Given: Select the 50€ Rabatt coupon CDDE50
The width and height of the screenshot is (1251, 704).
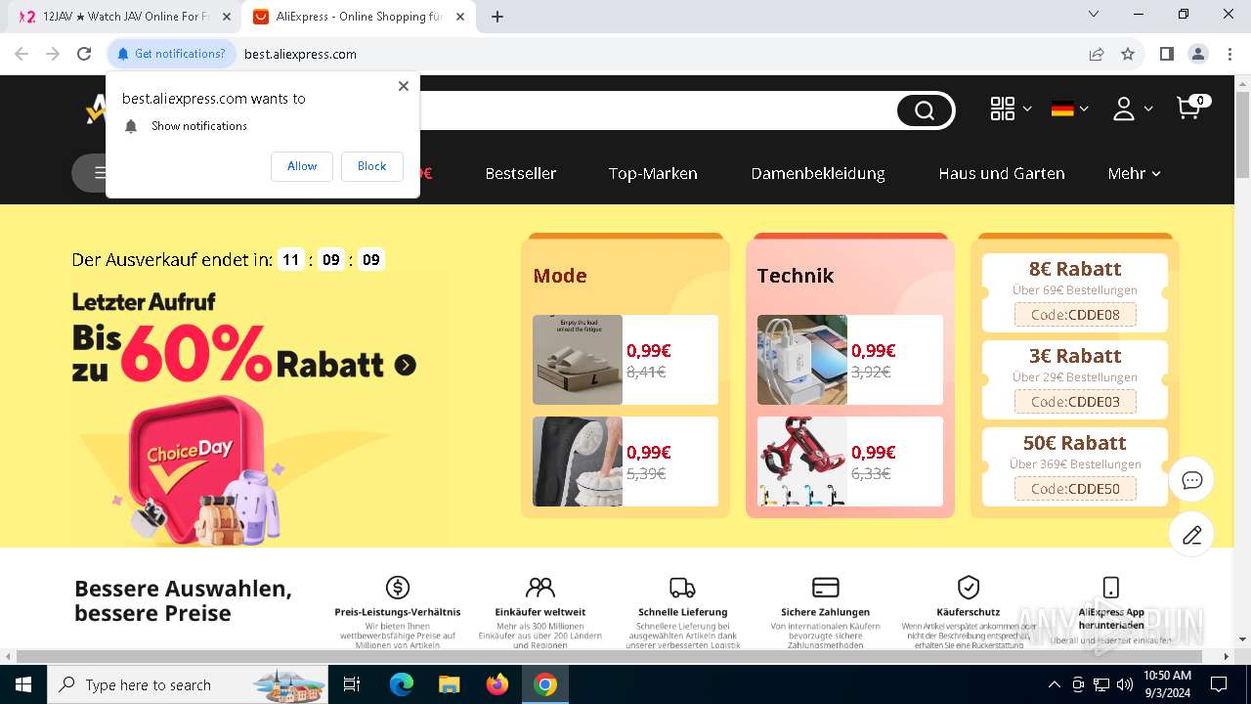Looking at the screenshot, I should click(x=1075, y=466).
